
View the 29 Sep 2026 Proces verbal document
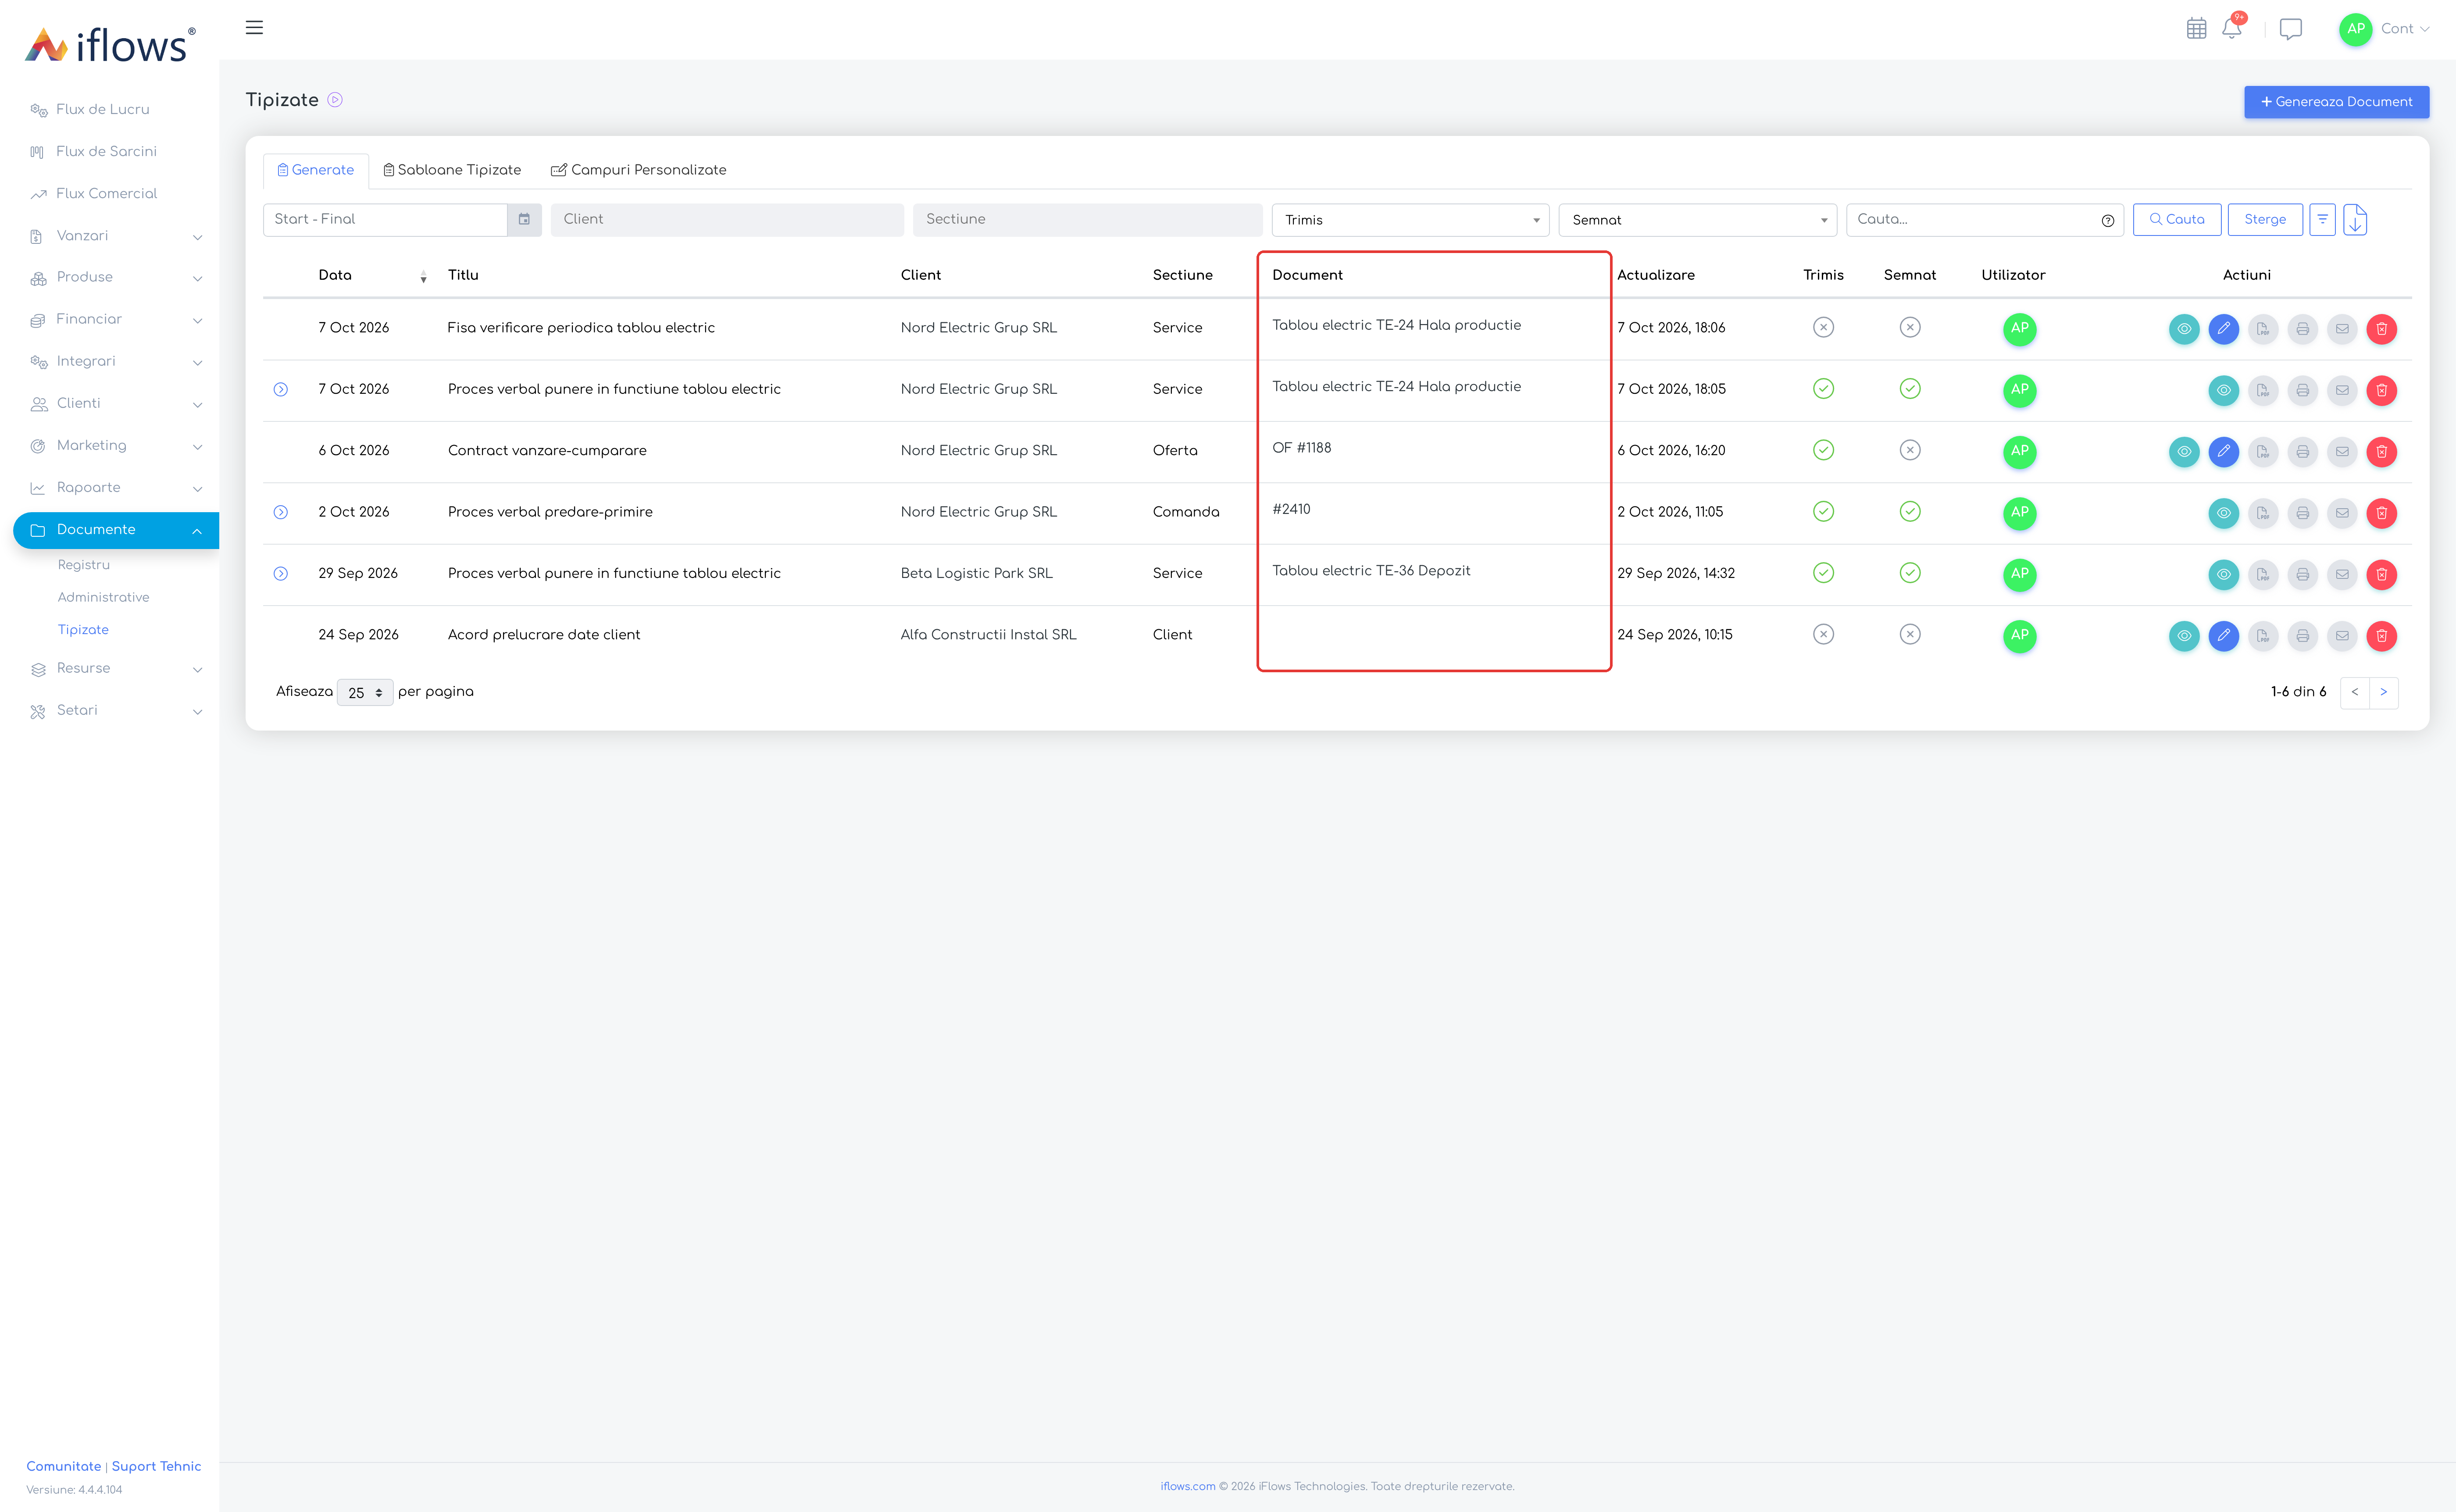point(2223,575)
